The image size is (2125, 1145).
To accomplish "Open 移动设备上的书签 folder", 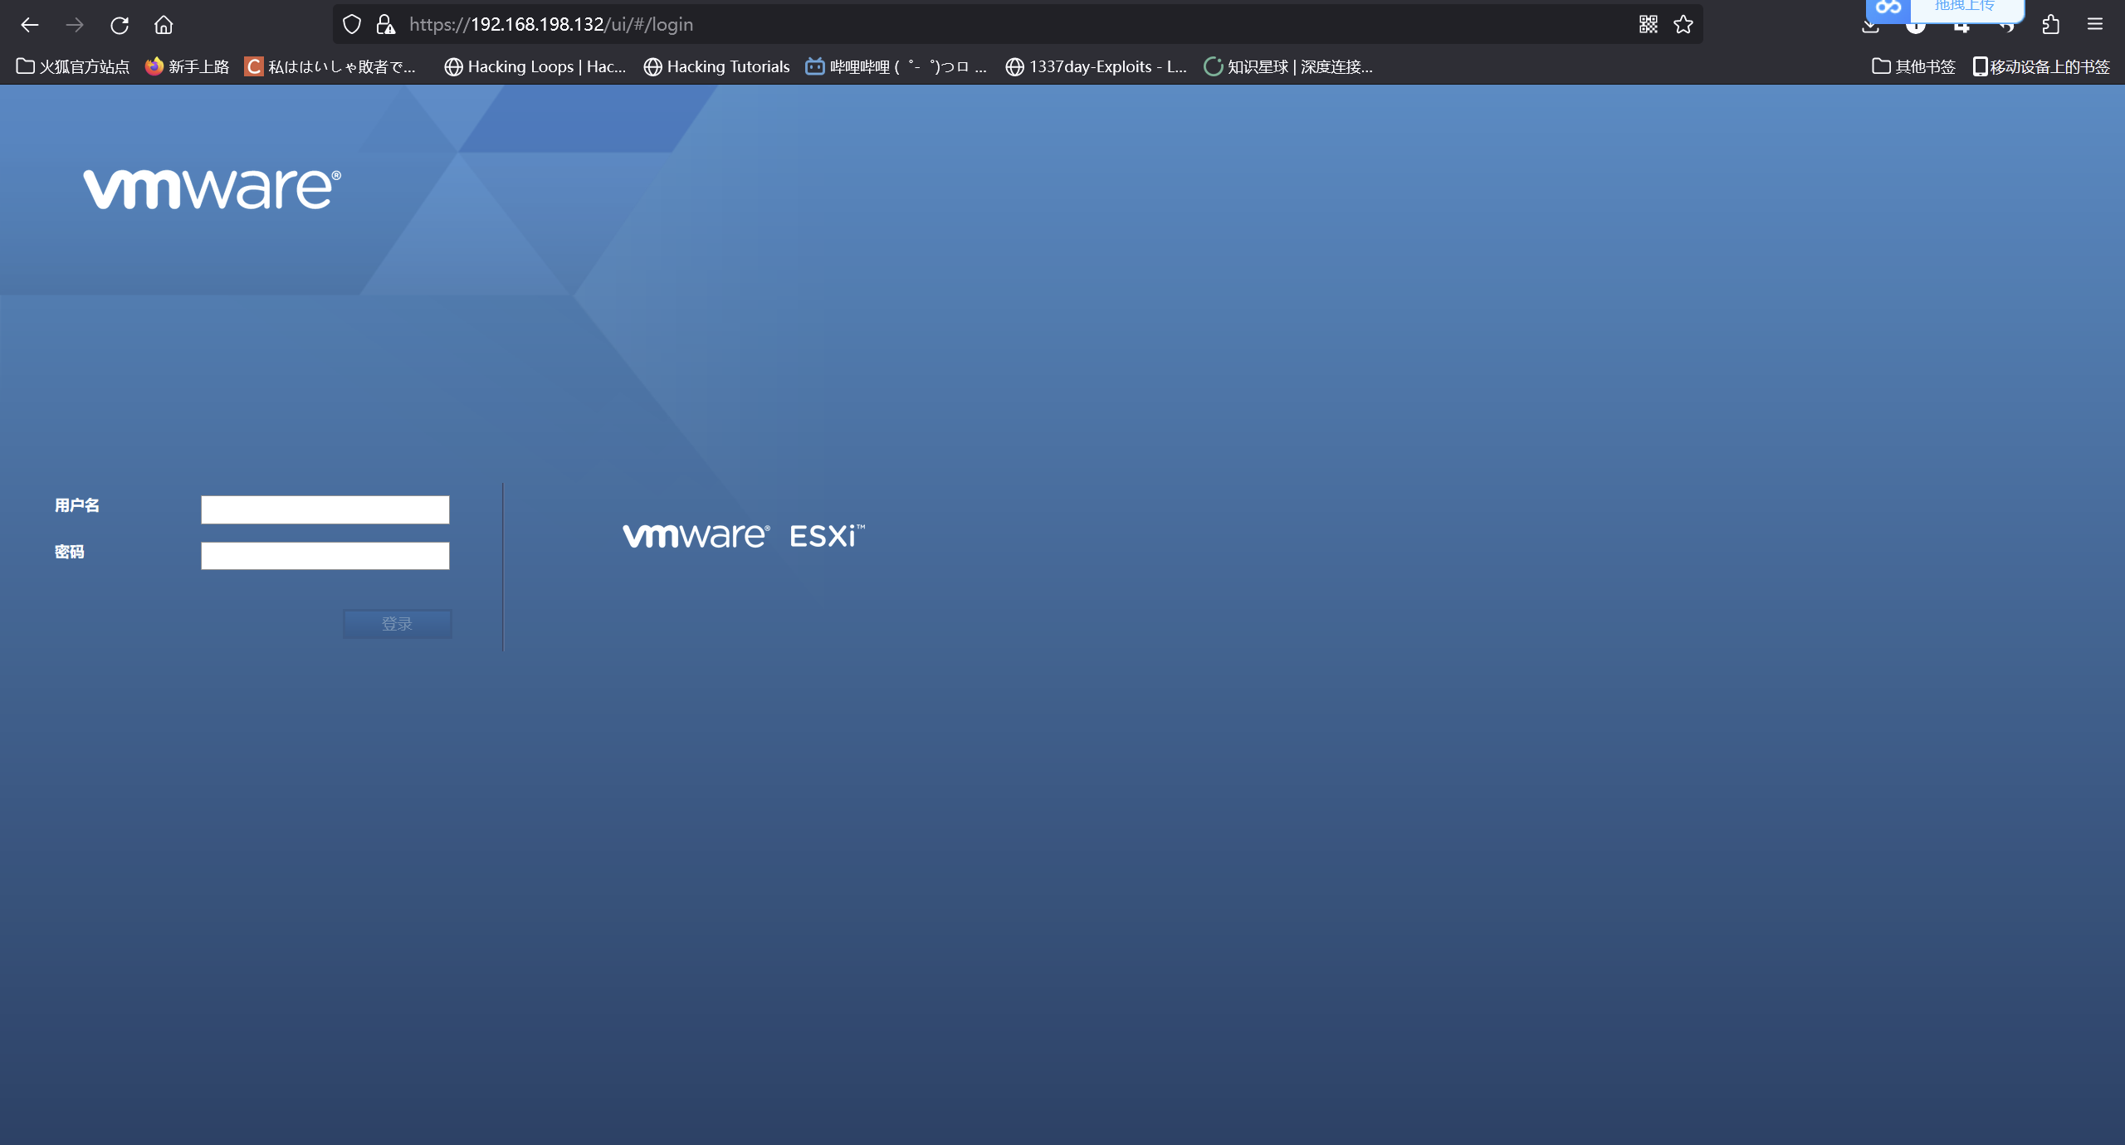I will point(2041,66).
